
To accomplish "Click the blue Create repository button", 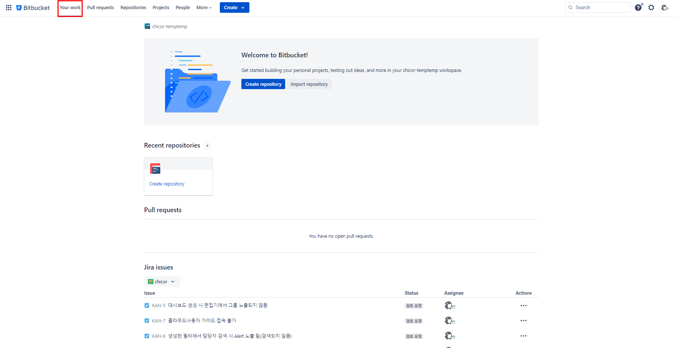I will (263, 84).
